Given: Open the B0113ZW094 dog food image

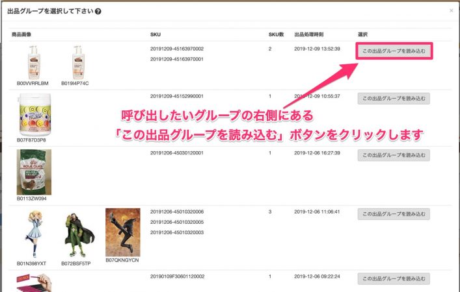Looking at the screenshot, I should click(x=34, y=172).
